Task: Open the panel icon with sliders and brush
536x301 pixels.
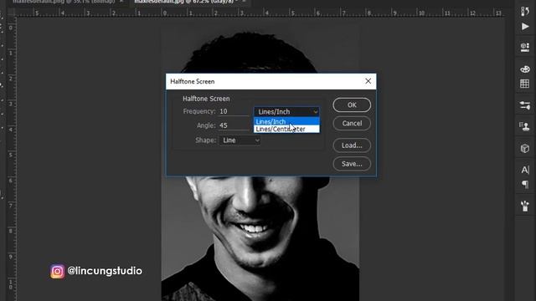Action: [525, 105]
